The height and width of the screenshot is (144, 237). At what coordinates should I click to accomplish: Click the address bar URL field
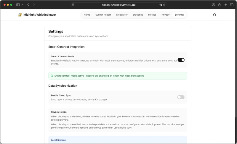[x=118, y=5]
